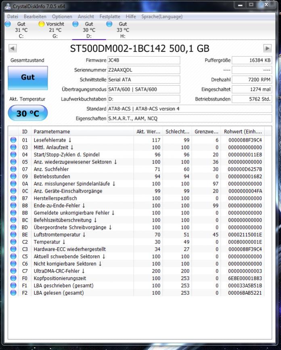281x350 pixels.
Task: Click the Standard field ATA8-ACS
Action: click(x=190, y=109)
